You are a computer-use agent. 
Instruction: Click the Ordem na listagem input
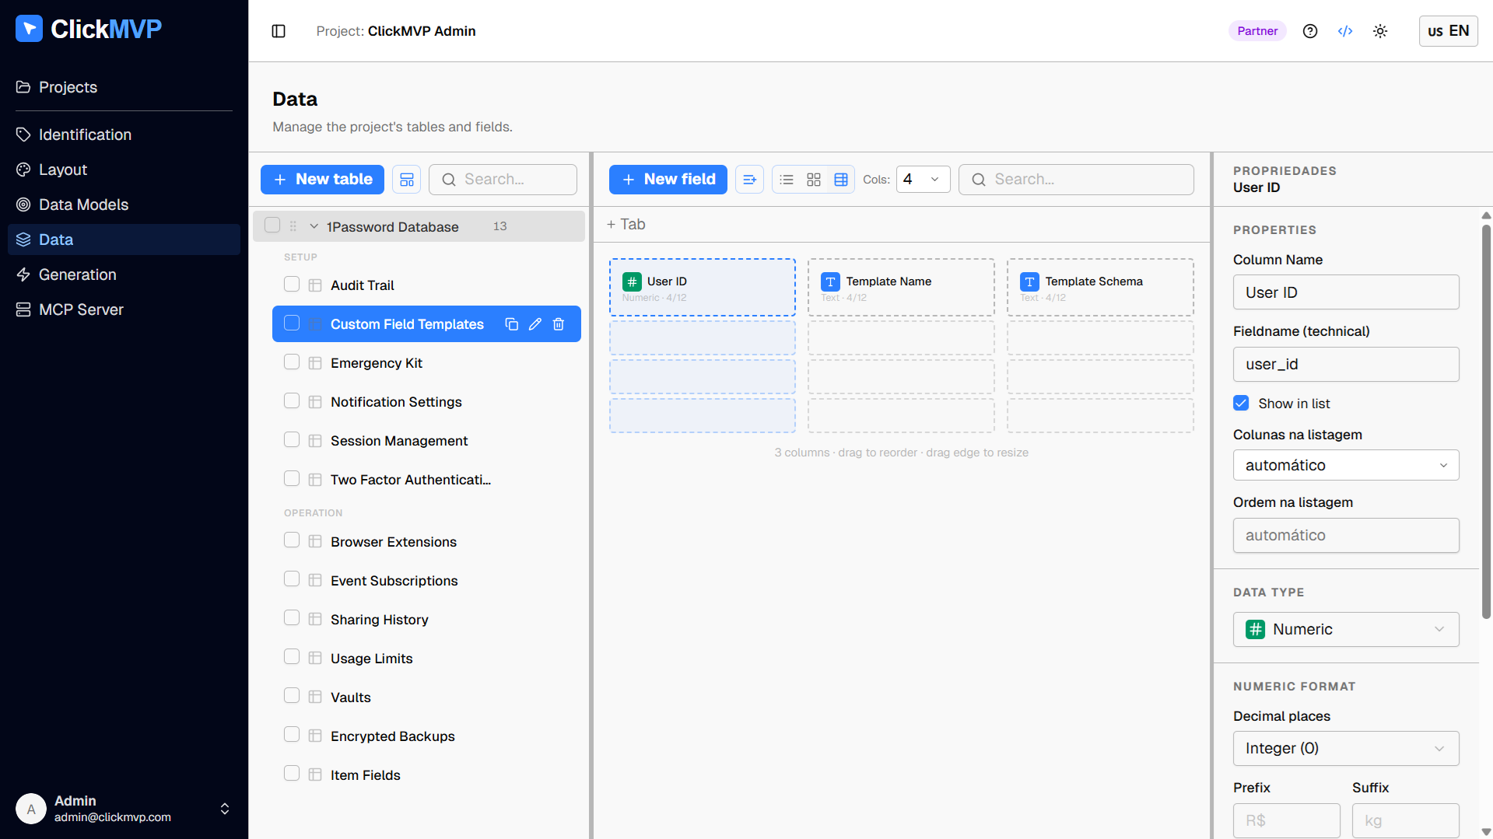click(x=1346, y=535)
